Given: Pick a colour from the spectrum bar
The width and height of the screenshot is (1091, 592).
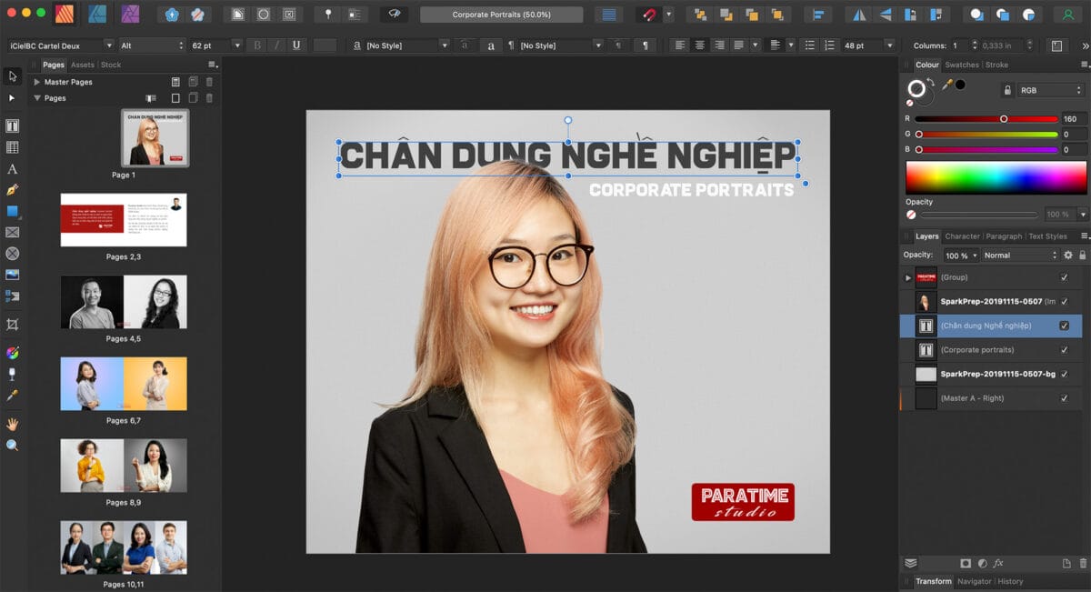Looking at the screenshot, I should point(996,176).
